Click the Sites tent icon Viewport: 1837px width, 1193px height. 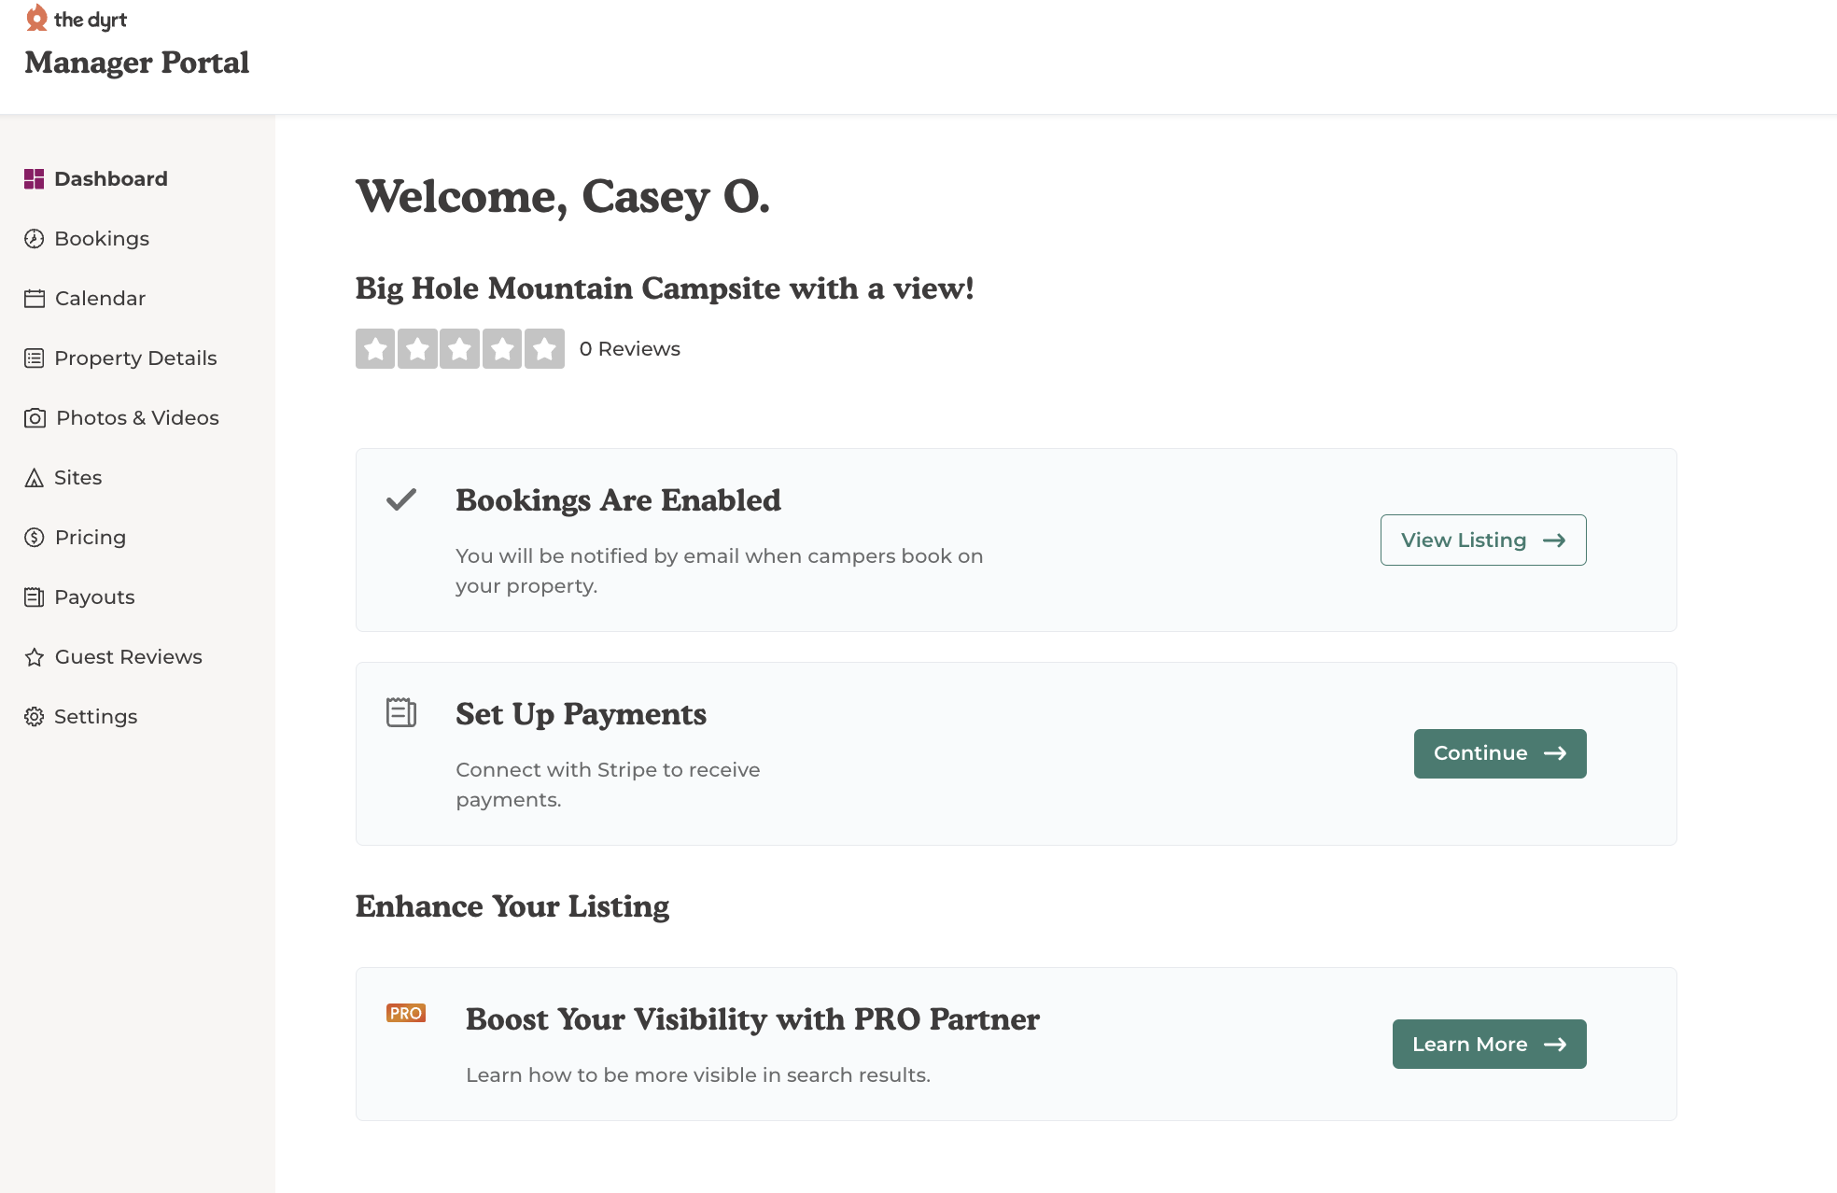[x=35, y=478]
